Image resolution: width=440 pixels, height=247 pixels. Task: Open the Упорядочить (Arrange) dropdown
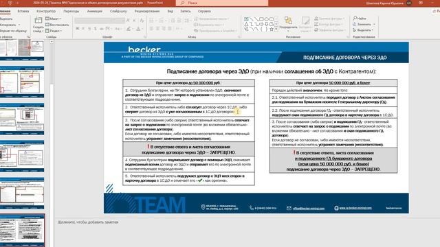pyautogui.click(x=288, y=24)
